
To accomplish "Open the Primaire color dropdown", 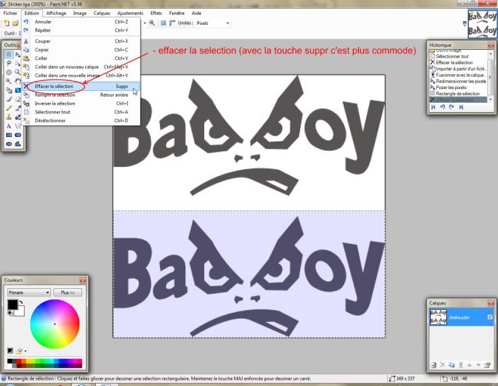I will coord(29,293).
